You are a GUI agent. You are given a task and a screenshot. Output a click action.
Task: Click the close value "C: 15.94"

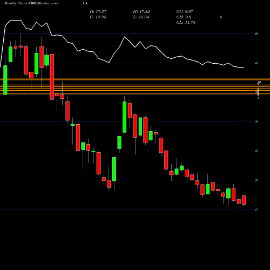point(98,17)
